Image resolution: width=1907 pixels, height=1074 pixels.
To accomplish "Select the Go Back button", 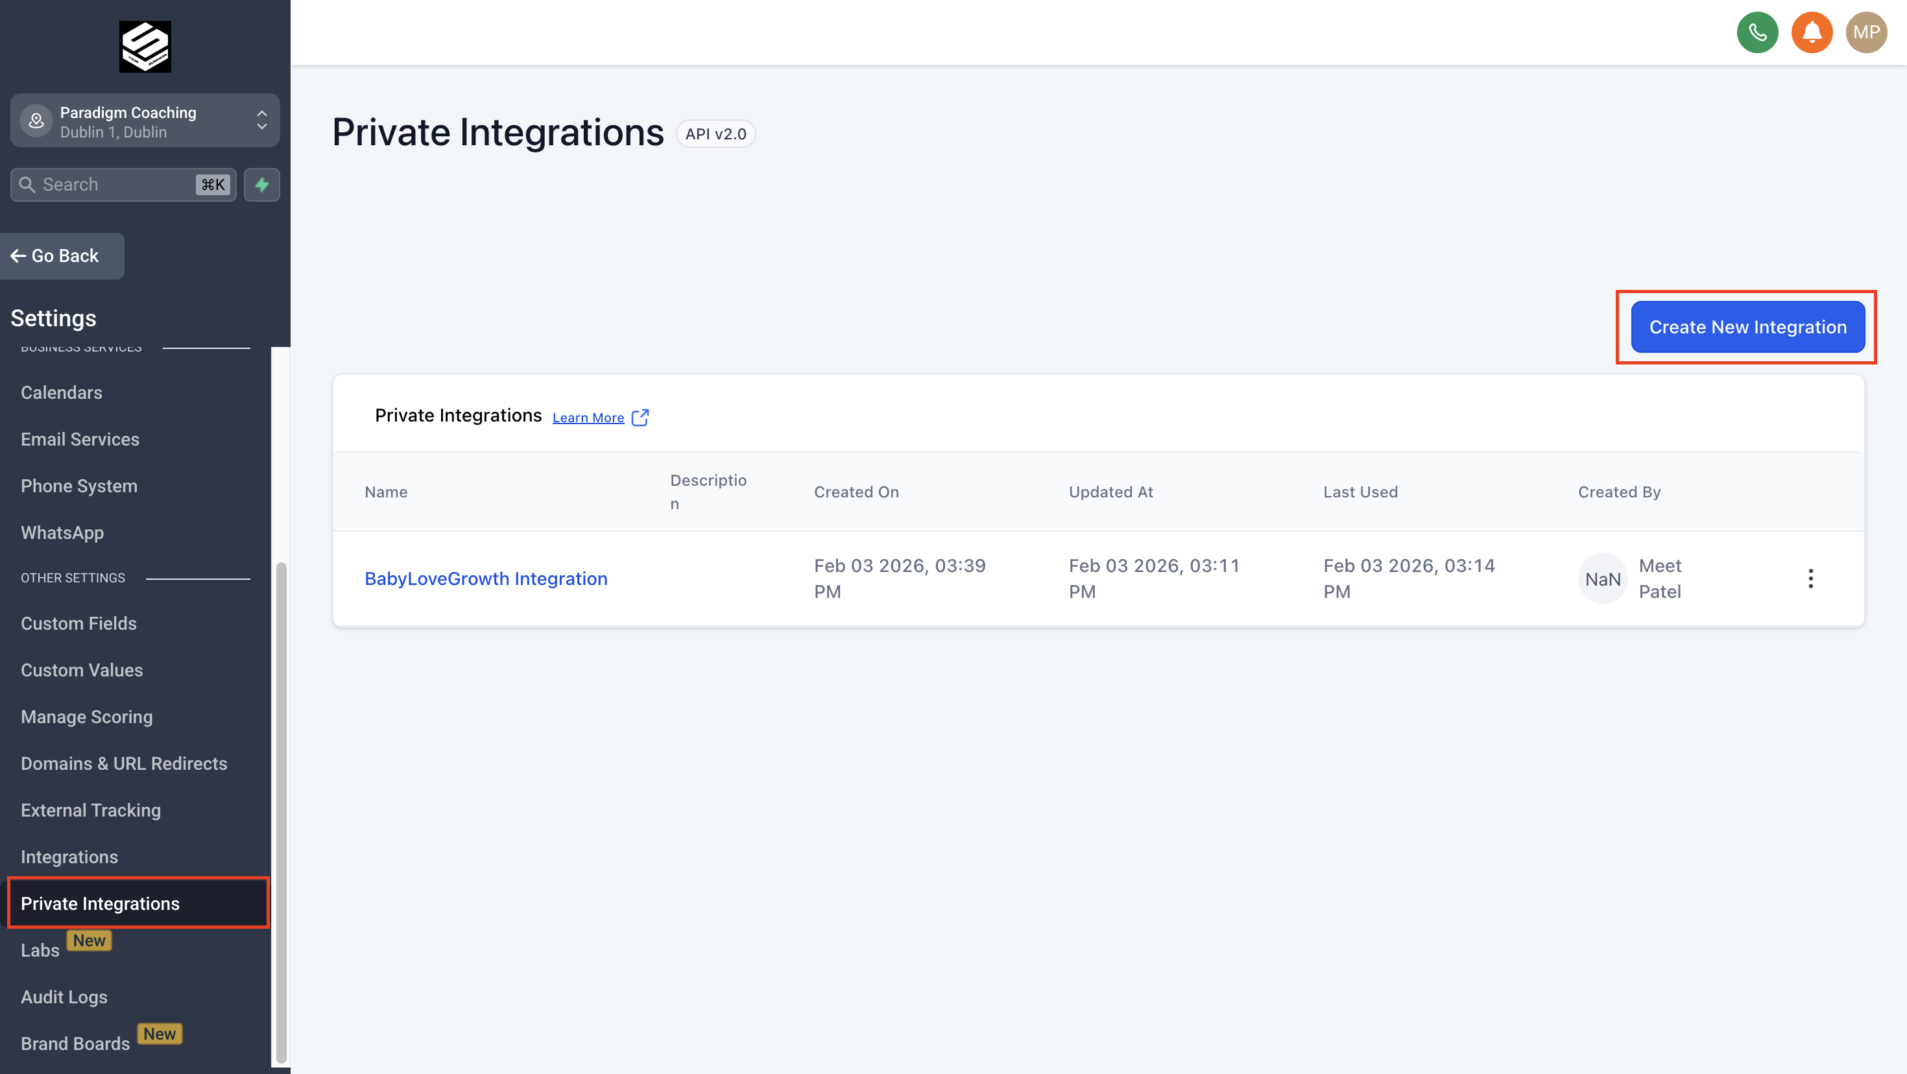I will point(62,256).
